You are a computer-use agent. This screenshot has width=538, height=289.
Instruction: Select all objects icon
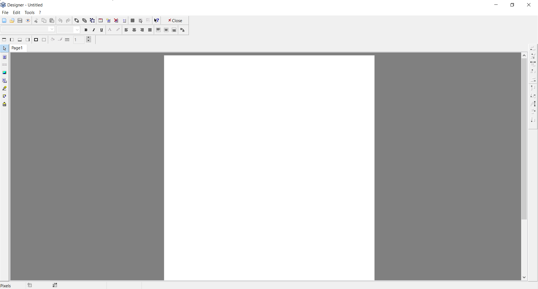pyautogui.click(x=92, y=20)
